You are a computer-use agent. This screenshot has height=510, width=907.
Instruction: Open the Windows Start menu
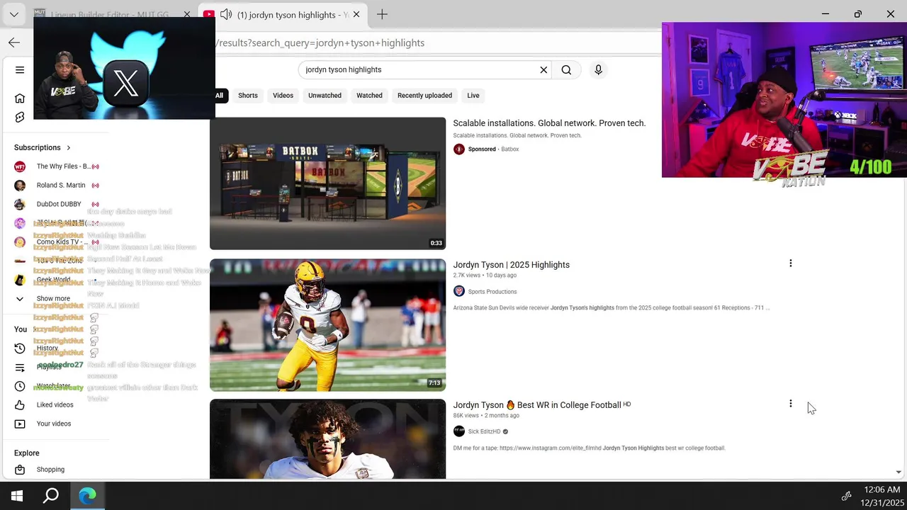click(17, 496)
